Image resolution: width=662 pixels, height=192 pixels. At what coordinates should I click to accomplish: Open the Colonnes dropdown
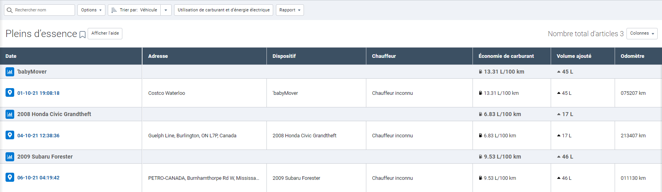coord(642,33)
